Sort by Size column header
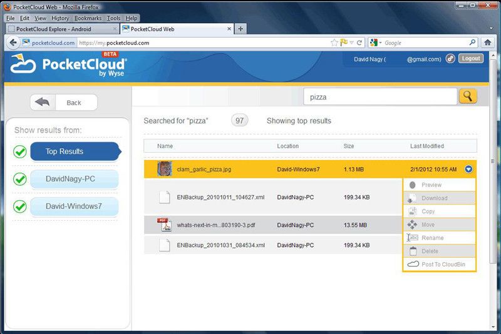Image resolution: width=501 pixels, height=334 pixels. pyautogui.click(x=349, y=146)
